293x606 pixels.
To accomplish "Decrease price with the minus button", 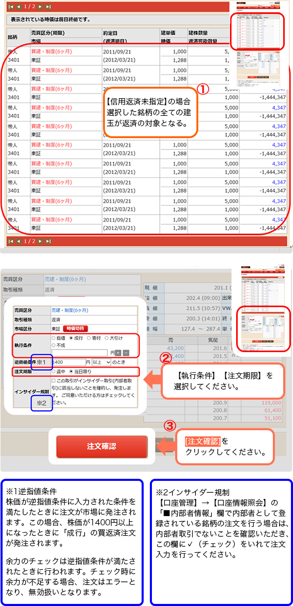I will 126,353.
